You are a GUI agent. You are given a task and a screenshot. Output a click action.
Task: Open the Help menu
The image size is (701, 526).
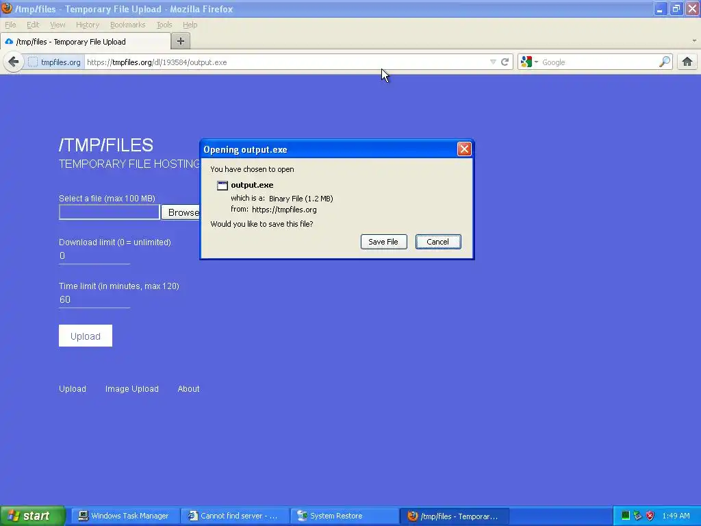tap(190, 25)
